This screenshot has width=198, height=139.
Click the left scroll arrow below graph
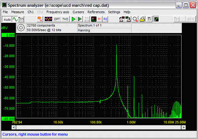(14, 127)
